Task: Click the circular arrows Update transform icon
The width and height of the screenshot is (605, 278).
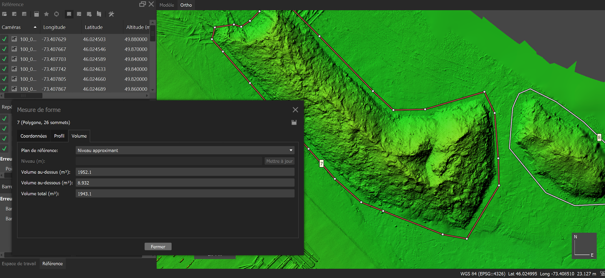Action: point(56,14)
